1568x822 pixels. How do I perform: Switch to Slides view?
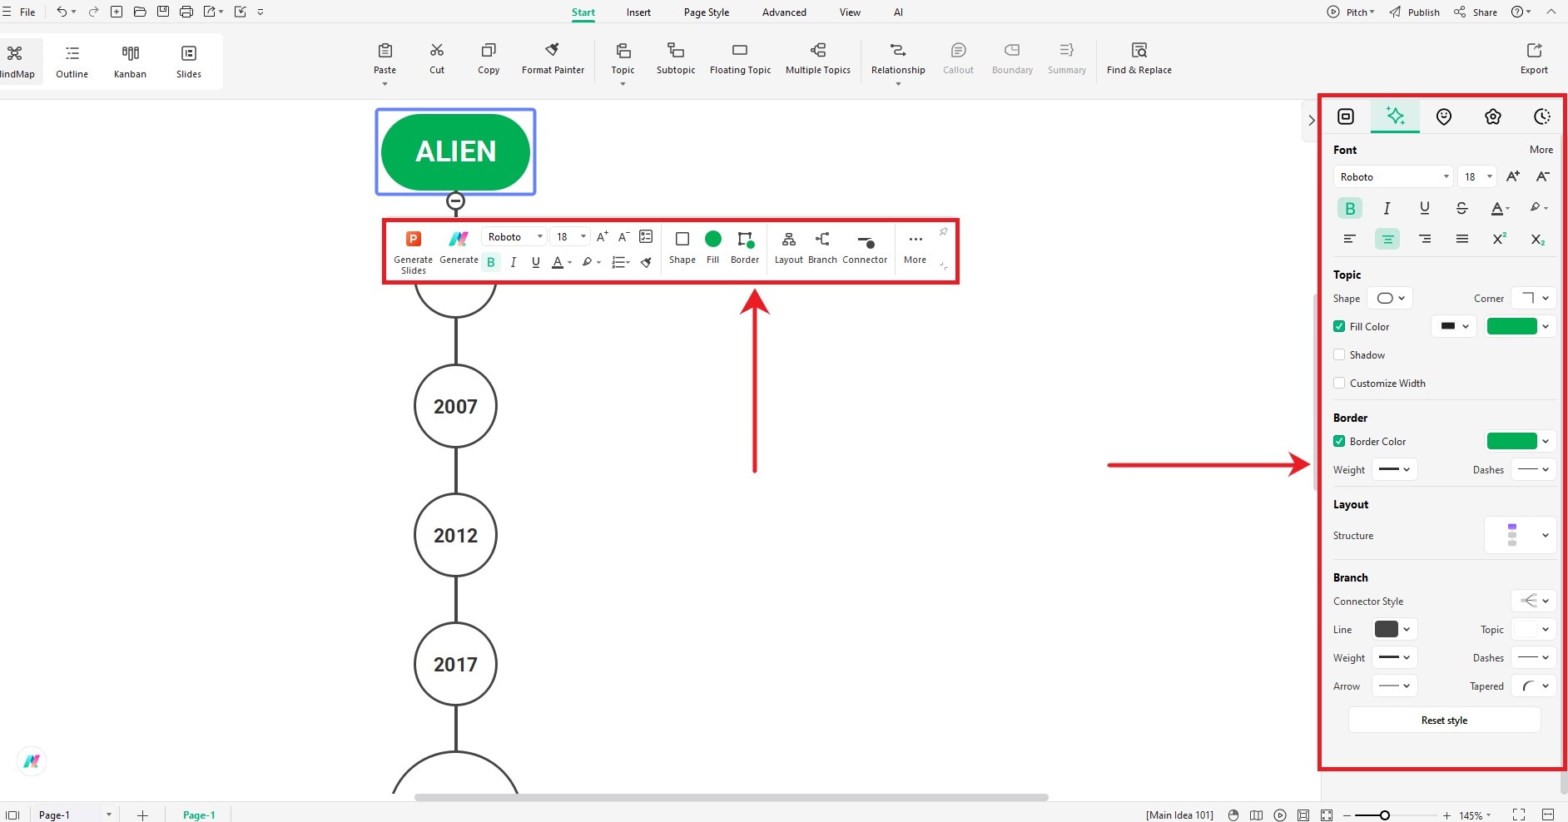tap(189, 62)
